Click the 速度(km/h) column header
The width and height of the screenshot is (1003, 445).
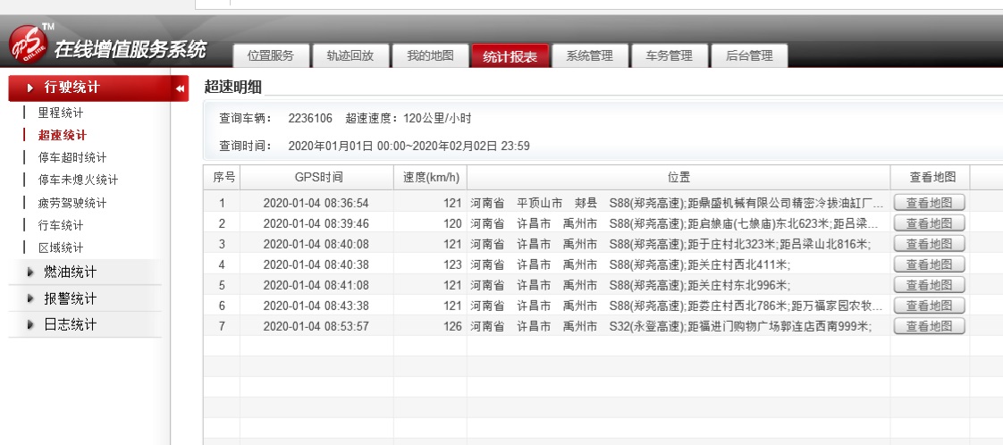(x=430, y=177)
